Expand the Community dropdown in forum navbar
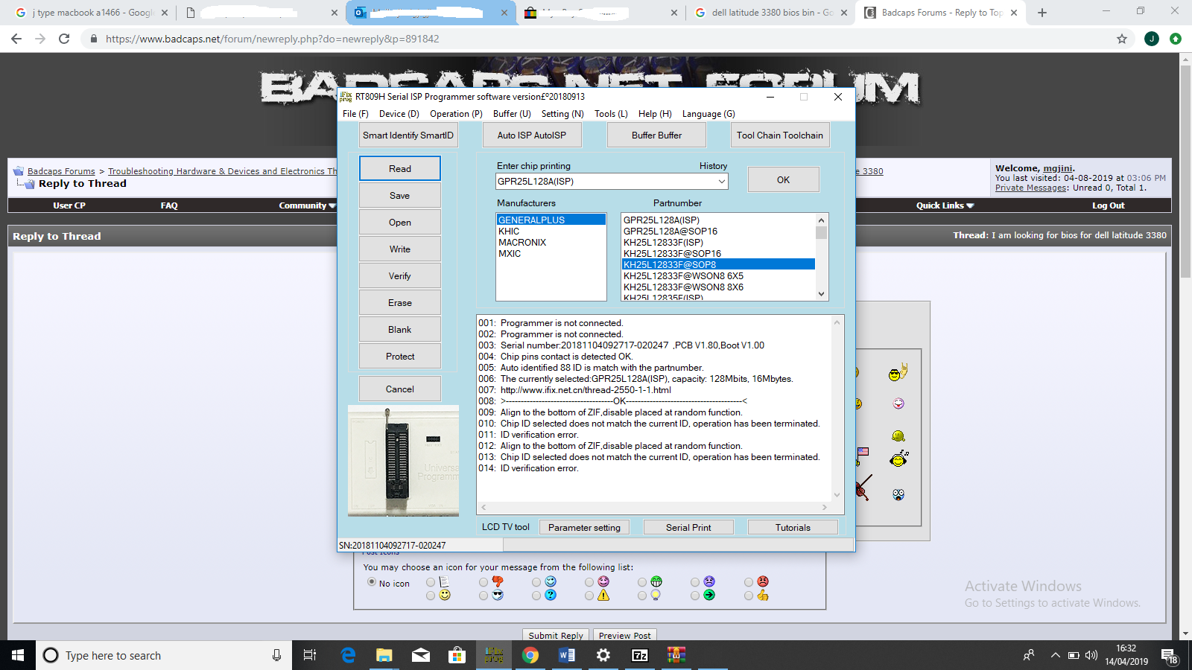The width and height of the screenshot is (1192, 670). pyautogui.click(x=307, y=205)
